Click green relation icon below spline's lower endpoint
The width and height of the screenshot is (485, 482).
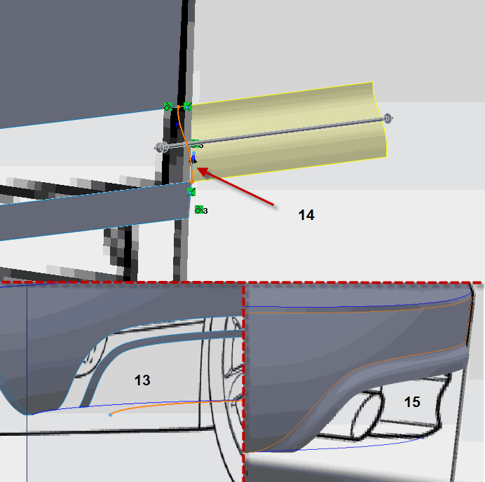tap(191, 191)
